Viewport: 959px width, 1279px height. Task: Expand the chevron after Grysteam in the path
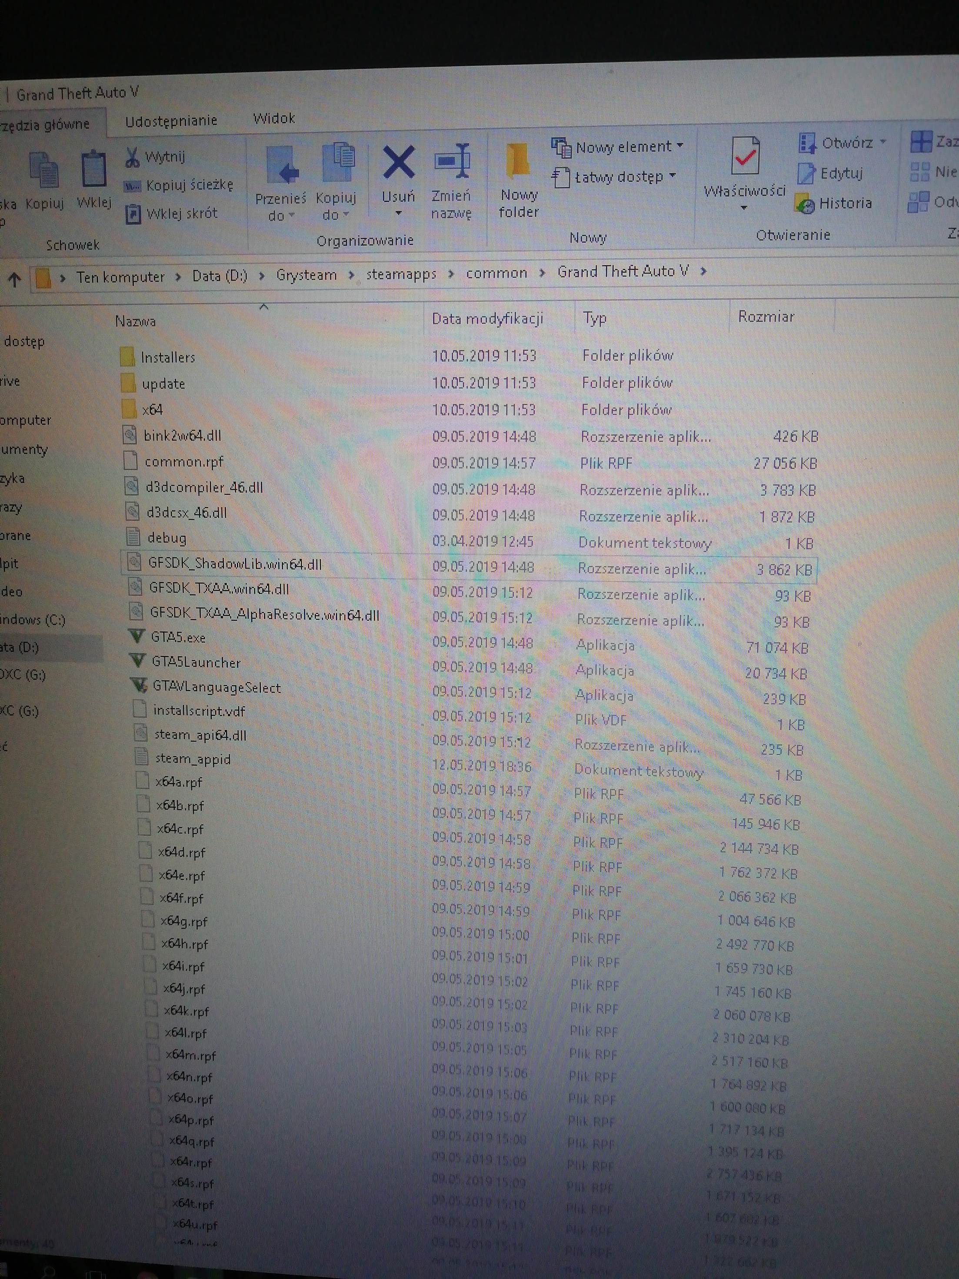click(351, 275)
